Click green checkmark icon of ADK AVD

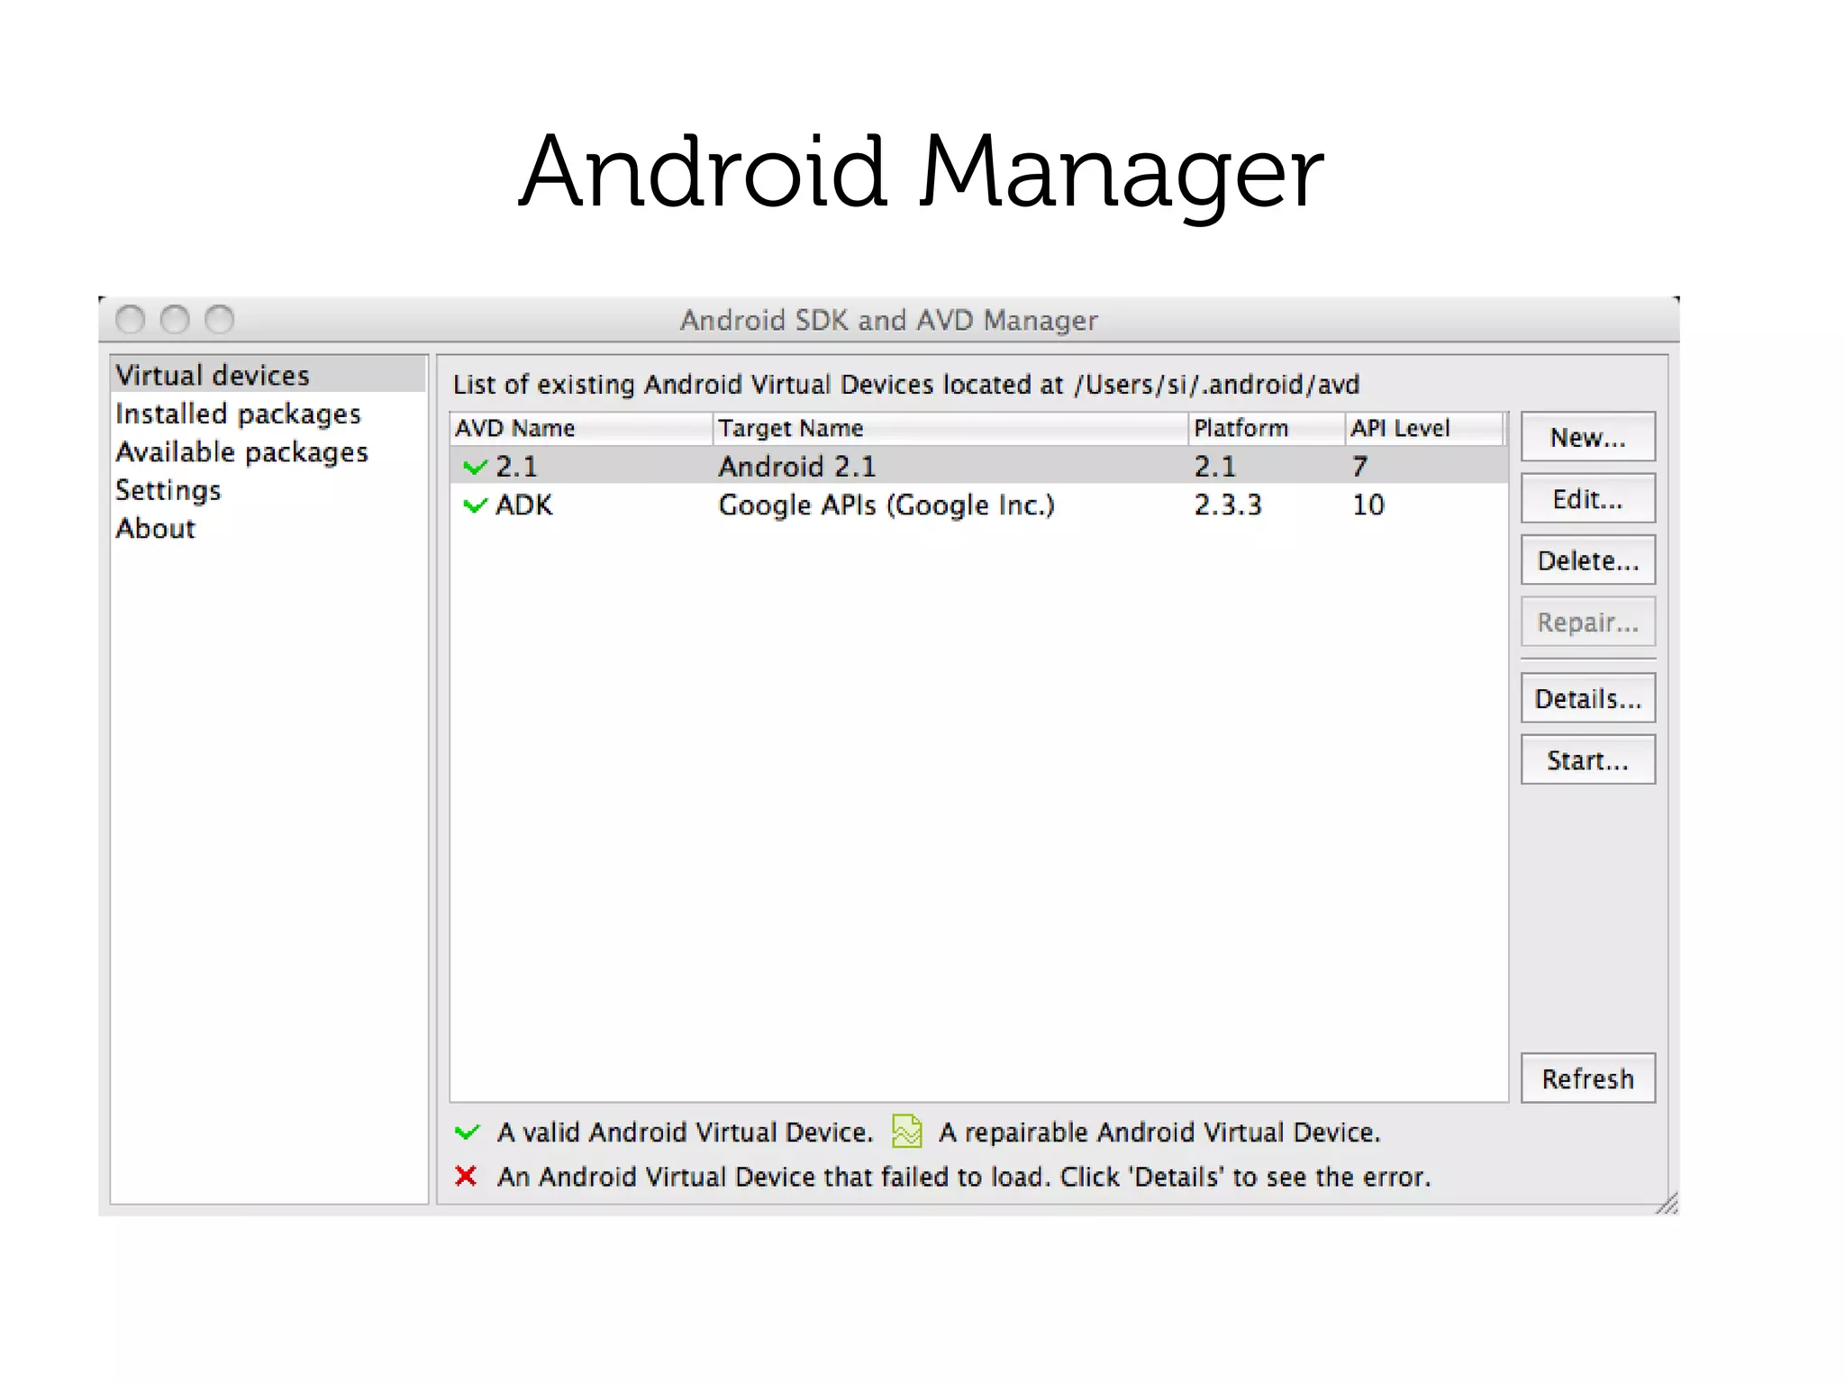point(475,505)
